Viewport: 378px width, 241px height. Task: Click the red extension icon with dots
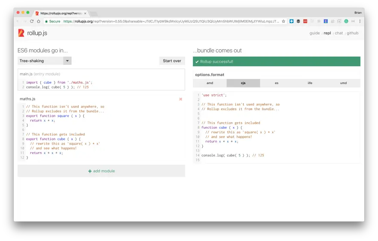[x=305, y=21]
